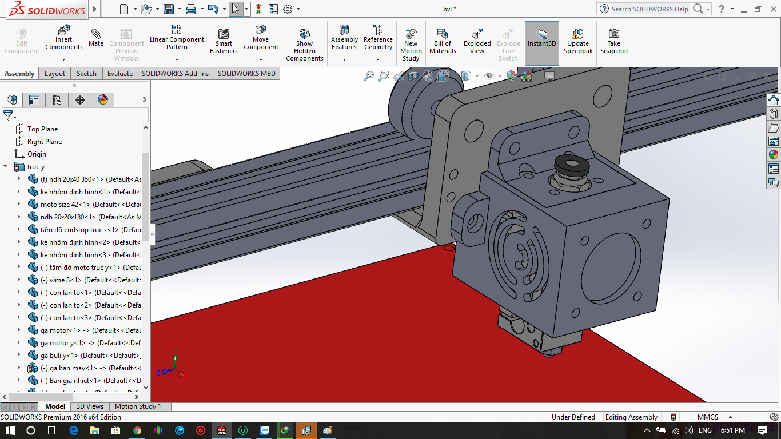The height and width of the screenshot is (439, 781).
Task: Activate the Select cursor tool
Action: pyautogui.click(x=236, y=9)
